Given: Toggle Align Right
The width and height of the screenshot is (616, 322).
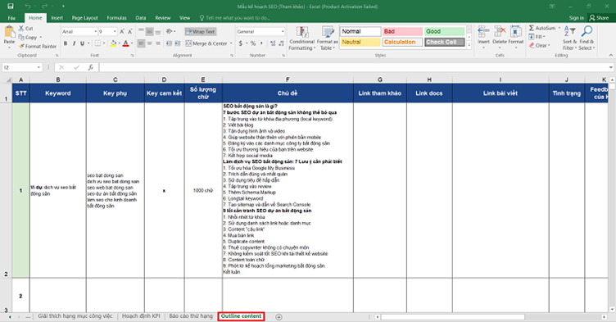Looking at the screenshot, I should (x=158, y=43).
